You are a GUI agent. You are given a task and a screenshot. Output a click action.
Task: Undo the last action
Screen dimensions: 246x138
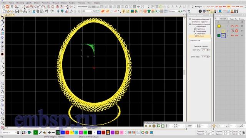coord(47,11)
